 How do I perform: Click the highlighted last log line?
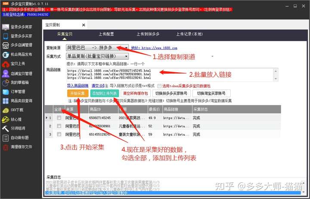[173, 192]
